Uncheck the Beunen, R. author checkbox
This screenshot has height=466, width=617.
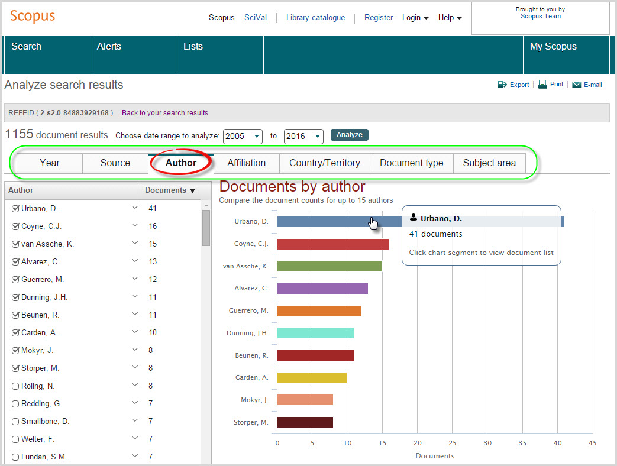point(15,315)
